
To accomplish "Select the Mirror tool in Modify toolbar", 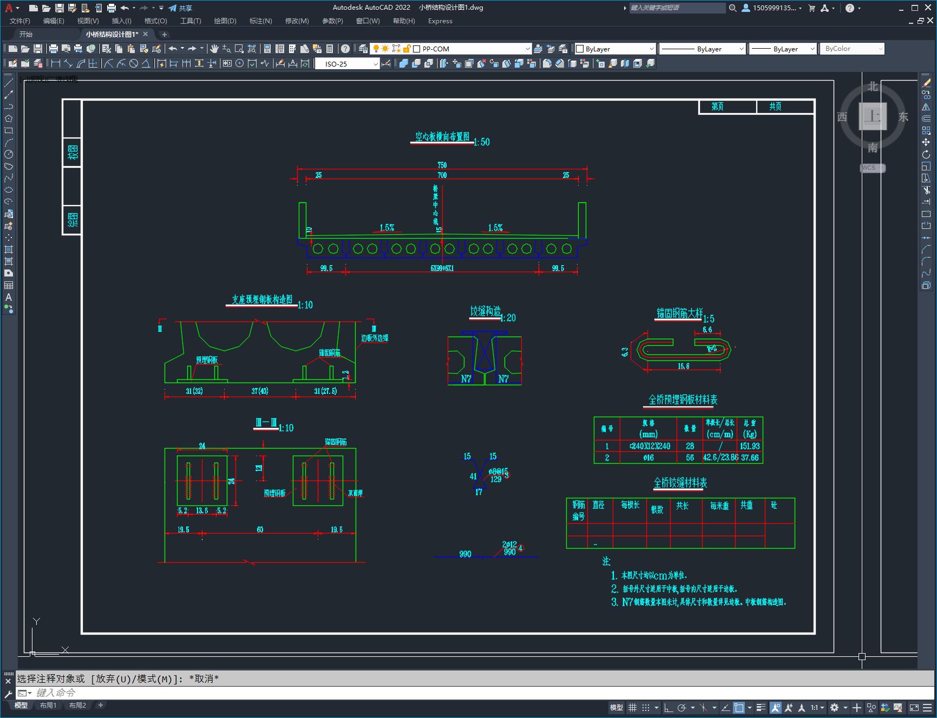I will 926,107.
